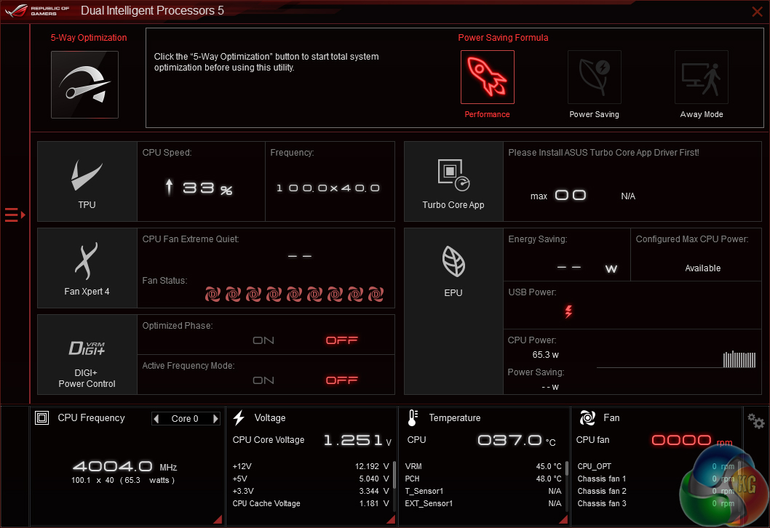Turn Active Frequency Mode OFF

(x=342, y=381)
